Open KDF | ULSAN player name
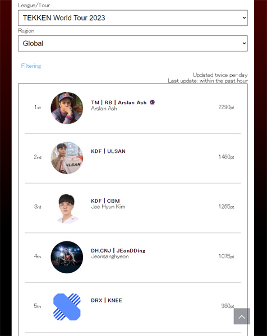This screenshot has height=336, width=267. point(108,151)
